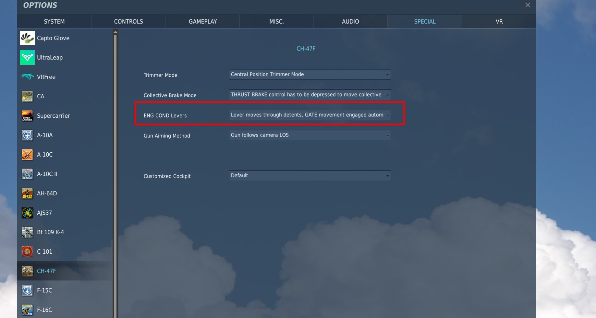Screen dimensions: 596x318
Task: Click the A-10C II aircraft icon
Action: [x=27, y=174]
